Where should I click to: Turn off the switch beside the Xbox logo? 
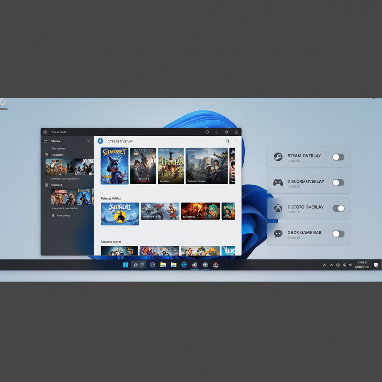(338, 208)
